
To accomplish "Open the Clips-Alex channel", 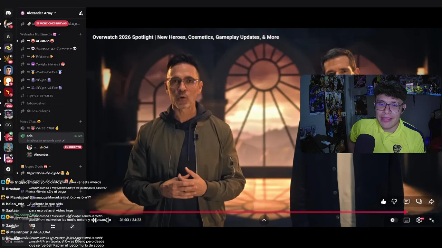I will pos(51,87).
